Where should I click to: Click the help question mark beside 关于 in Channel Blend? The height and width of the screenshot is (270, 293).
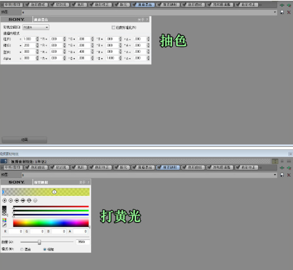pyautogui.click(x=147, y=19)
